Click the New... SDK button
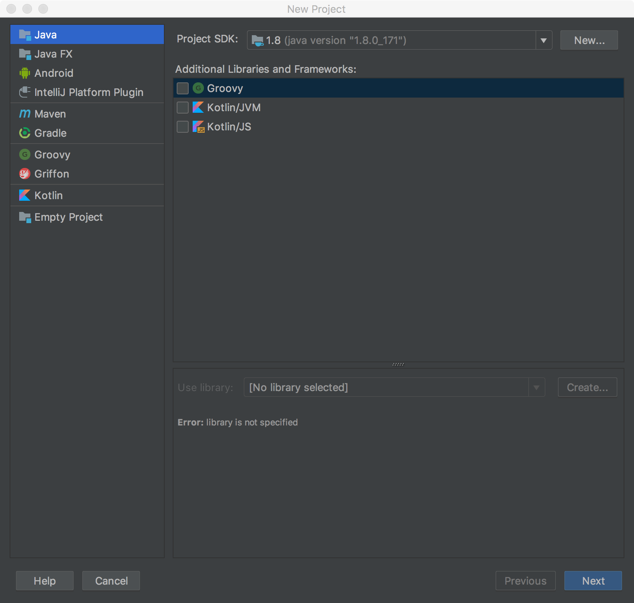 [589, 40]
